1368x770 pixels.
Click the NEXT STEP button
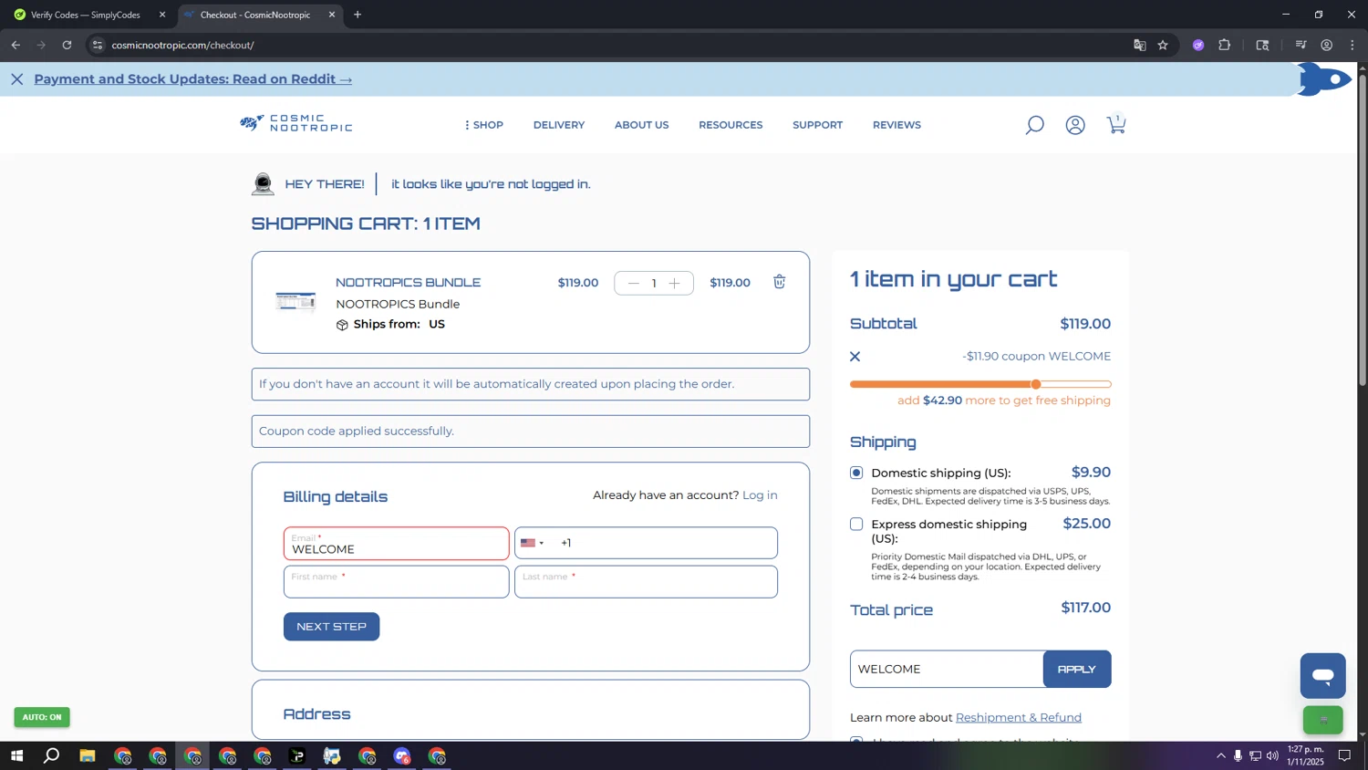click(x=331, y=627)
